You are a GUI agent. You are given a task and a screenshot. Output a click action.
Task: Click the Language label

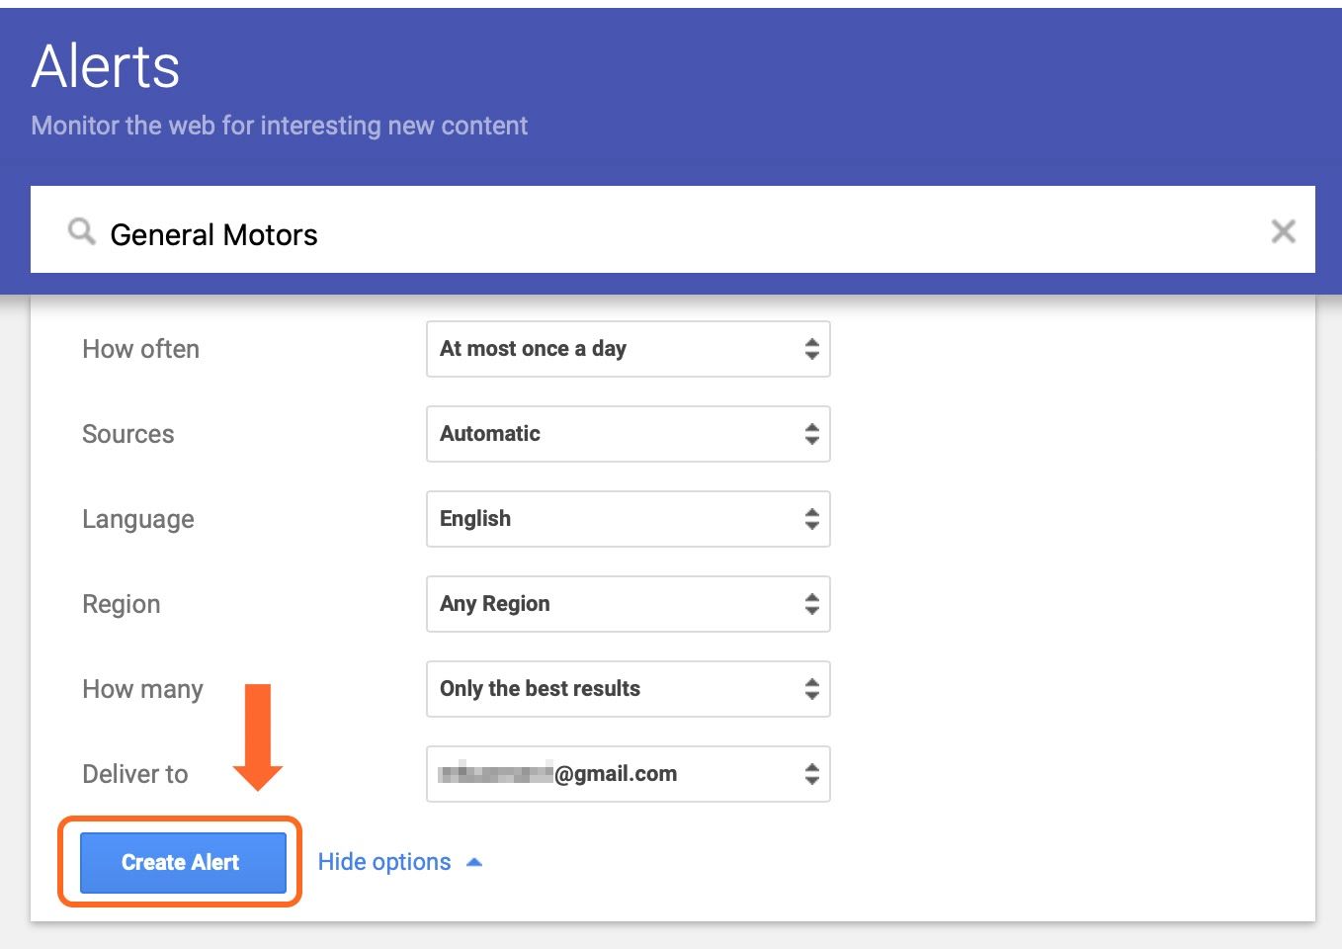click(x=138, y=520)
